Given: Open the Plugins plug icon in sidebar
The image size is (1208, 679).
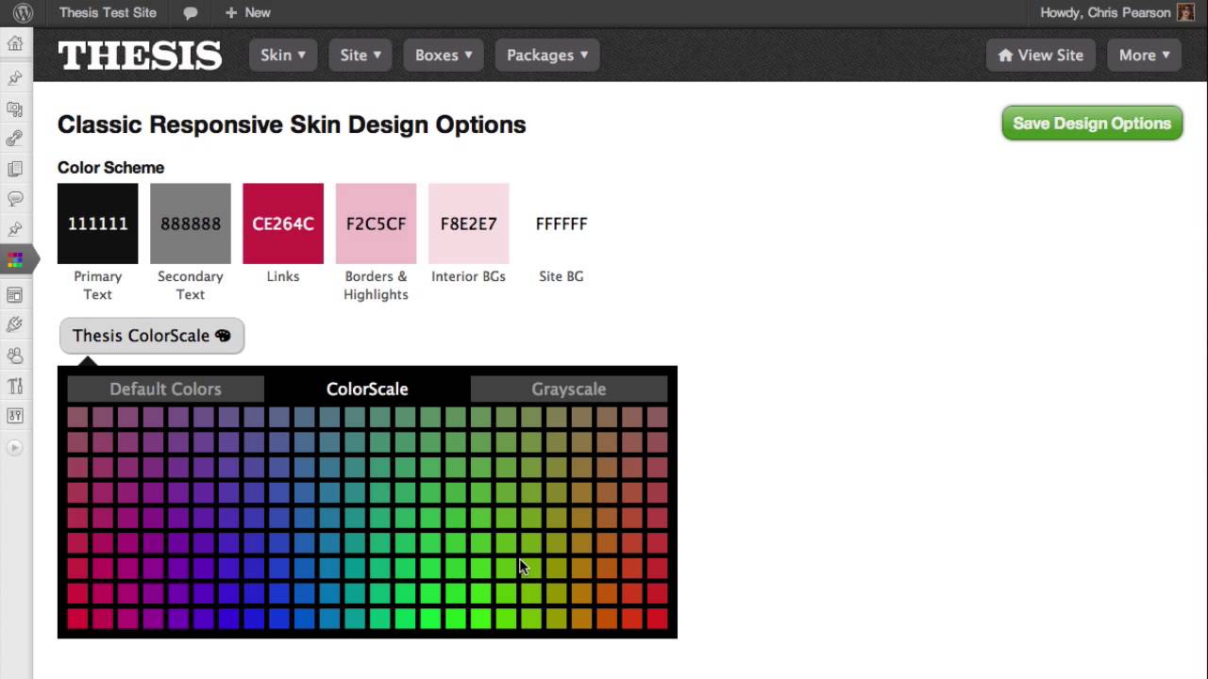Looking at the screenshot, I should [x=15, y=325].
